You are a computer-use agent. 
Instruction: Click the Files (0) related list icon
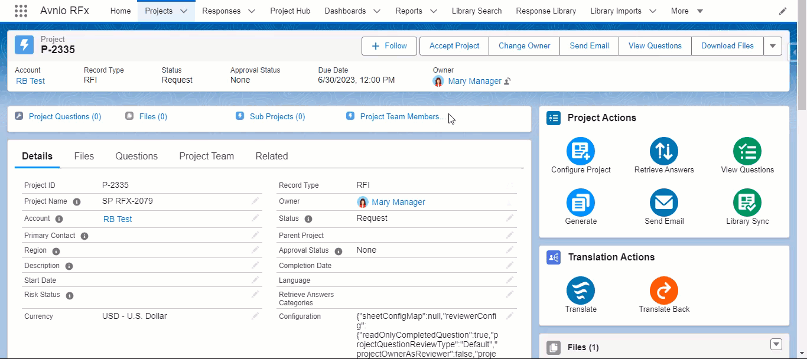pos(129,116)
